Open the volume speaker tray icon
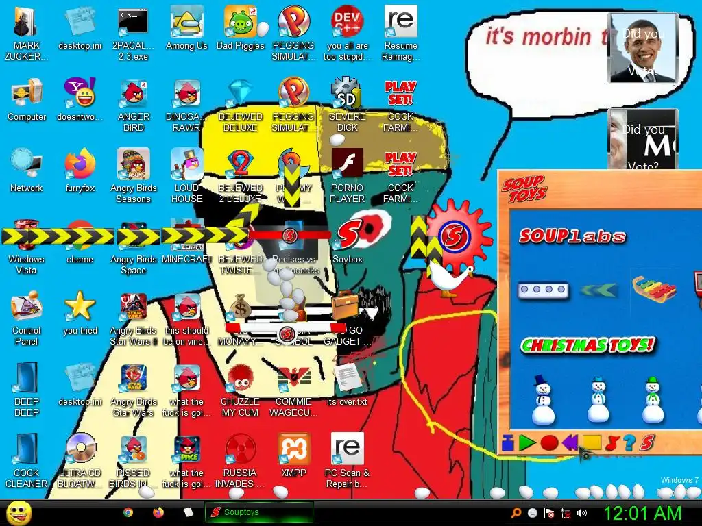Screen dimensions: 702x526 click(x=582, y=513)
